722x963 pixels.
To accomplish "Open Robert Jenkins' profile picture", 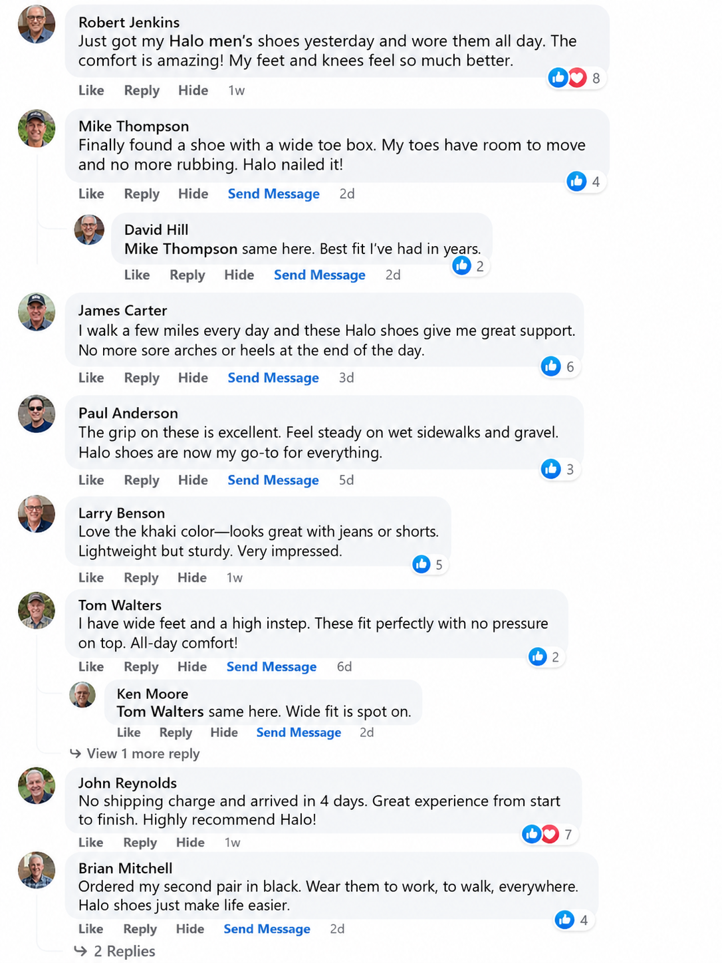I will pyautogui.click(x=37, y=24).
